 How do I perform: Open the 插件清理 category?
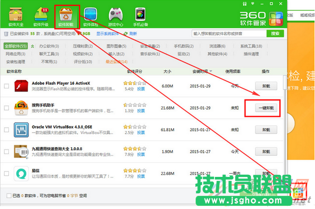(x=251, y=54)
